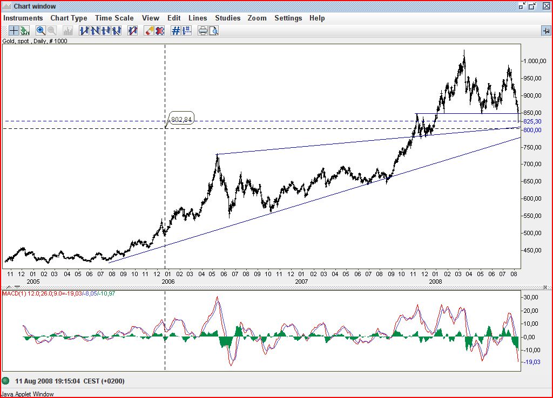The image size is (553, 398).
Task: Select the second descending trend line tool
Action: [x=95, y=31]
